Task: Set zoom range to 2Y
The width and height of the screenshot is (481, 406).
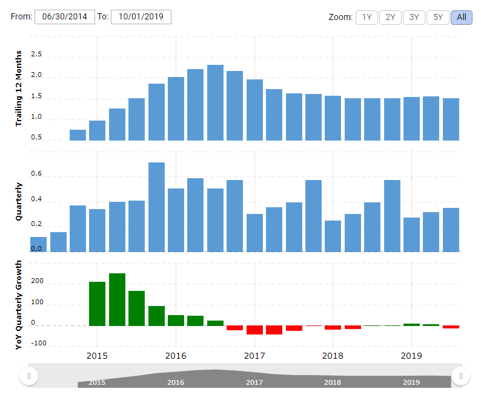Action: tap(390, 17)
